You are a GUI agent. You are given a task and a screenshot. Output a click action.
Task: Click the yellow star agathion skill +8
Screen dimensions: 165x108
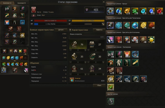(x=151, y=40)
